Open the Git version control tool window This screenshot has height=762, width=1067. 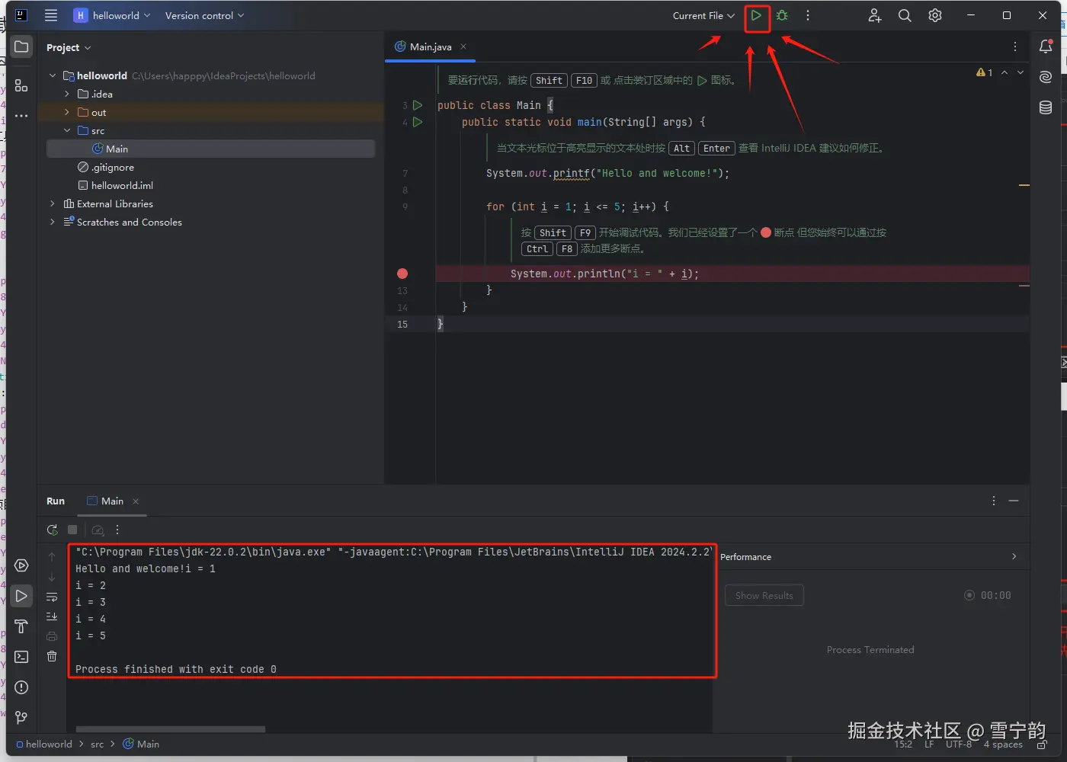tap(21, 718)
